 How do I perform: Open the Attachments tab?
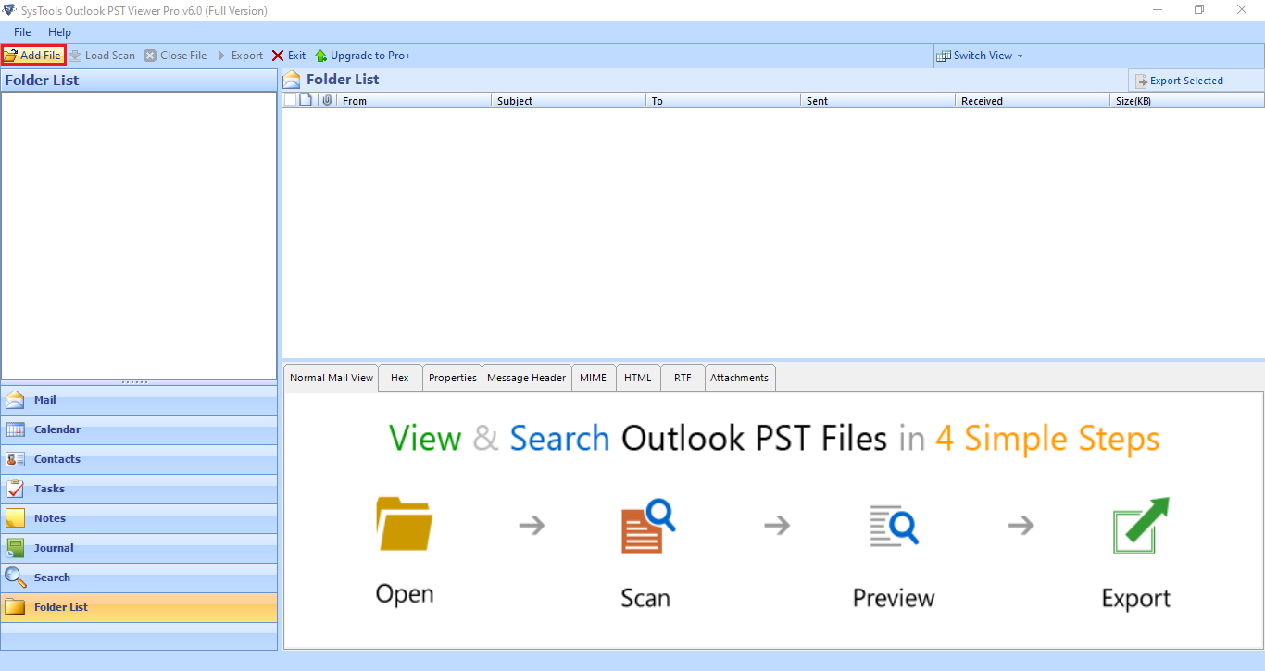740,378
